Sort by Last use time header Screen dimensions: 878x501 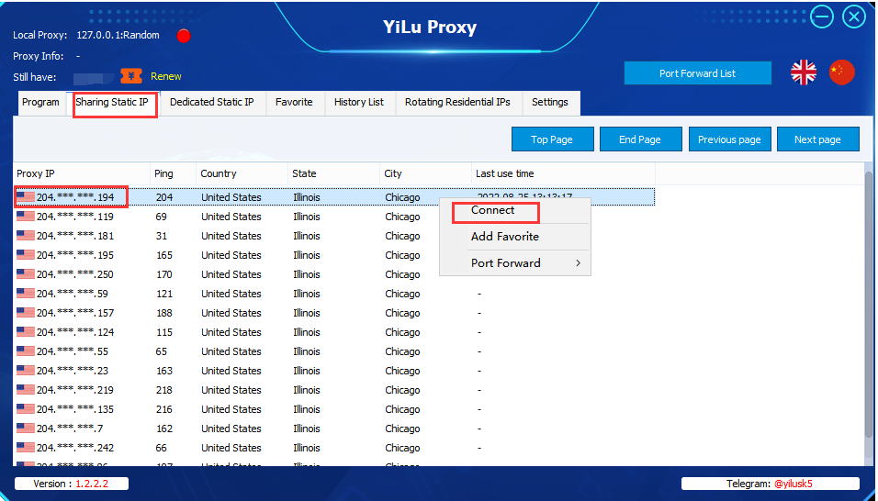click(x=563, y=174)
